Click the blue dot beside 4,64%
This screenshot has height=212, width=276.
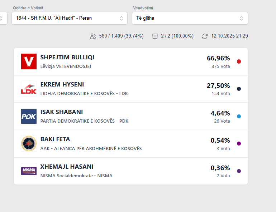click(x=239, y=116)
